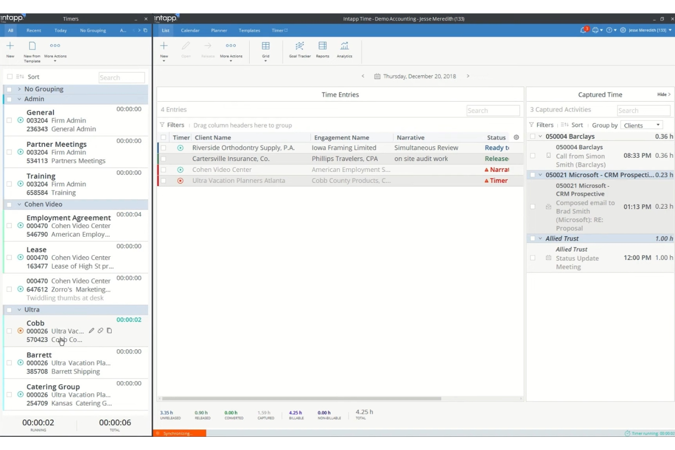Go to the previous day arrow

click(363, 76)
